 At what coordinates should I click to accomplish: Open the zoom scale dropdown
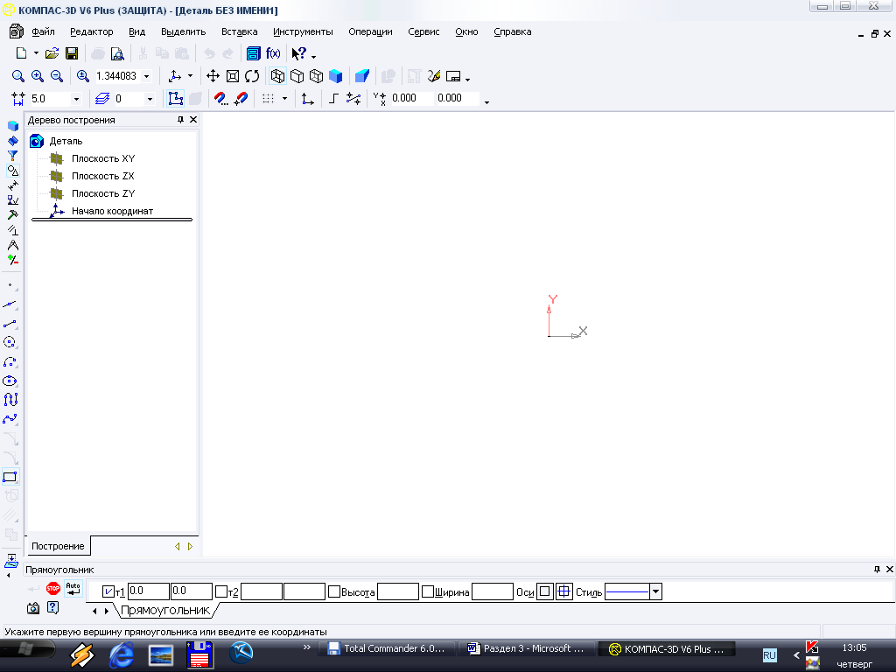(x=147, y=76)
